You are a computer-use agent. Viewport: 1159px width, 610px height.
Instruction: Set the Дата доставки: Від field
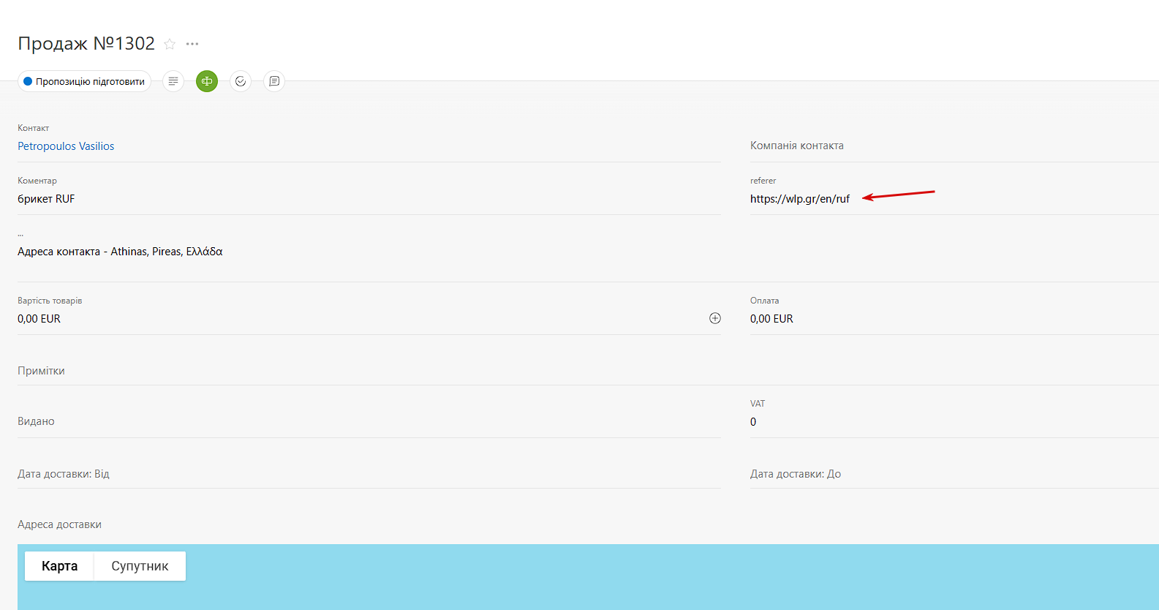pyautogui.click(x=369, y=474)
